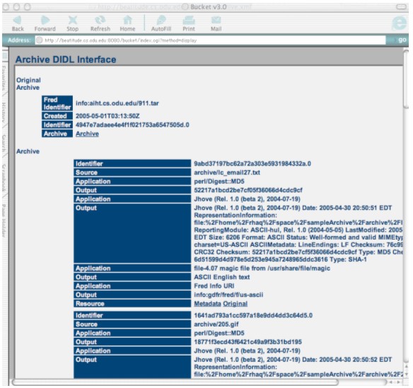Select output info:gdfr/fred/f/us-ascii
Screen dimensions: 413x388
(x=228, y=295)
